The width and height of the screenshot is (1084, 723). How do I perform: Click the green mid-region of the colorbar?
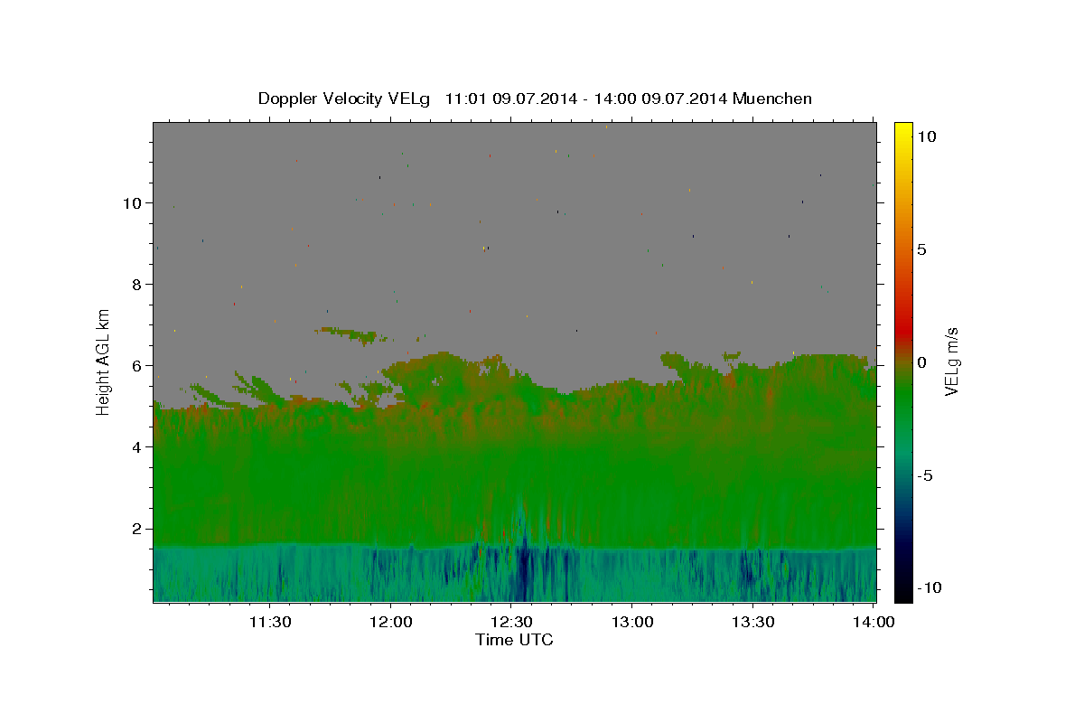[903, 398]
